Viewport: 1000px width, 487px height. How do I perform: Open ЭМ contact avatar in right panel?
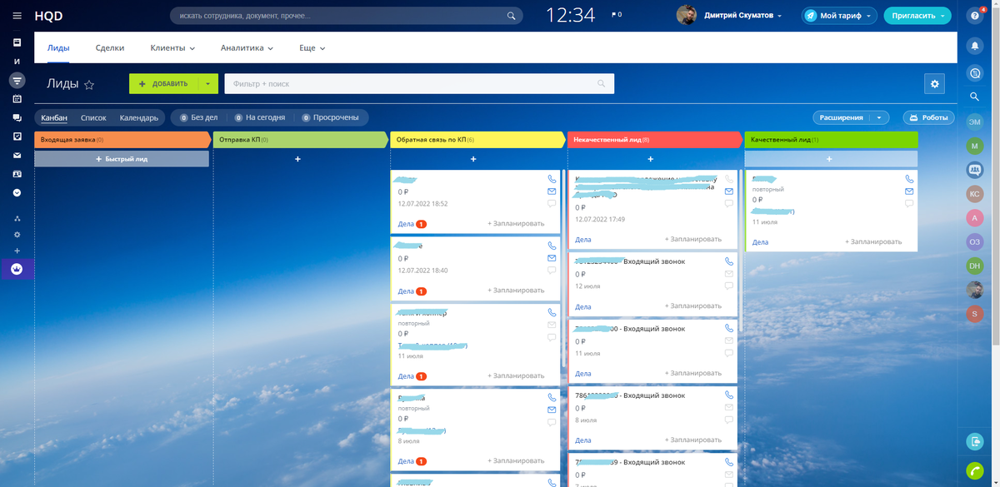point(974,122)
